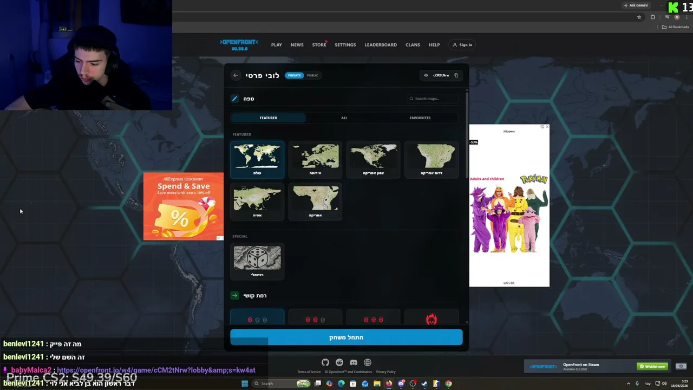Open Microsoft Store from the taskbar

pos(353,383)
